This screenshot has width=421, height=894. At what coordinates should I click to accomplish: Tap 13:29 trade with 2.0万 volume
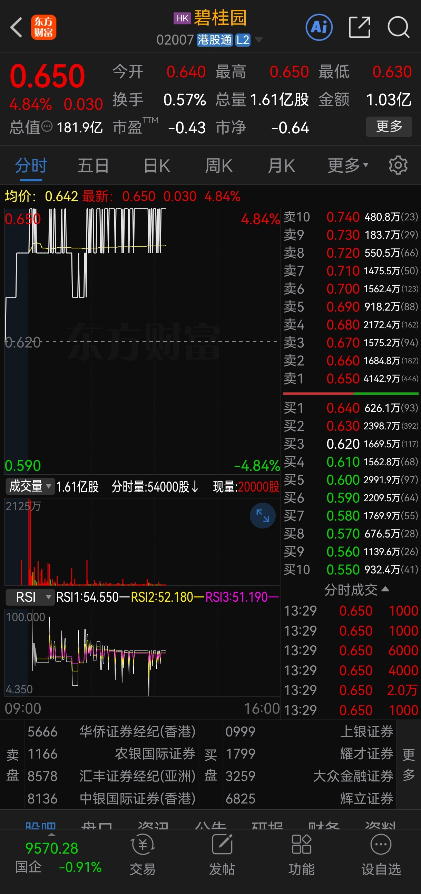tap(351, 690)
